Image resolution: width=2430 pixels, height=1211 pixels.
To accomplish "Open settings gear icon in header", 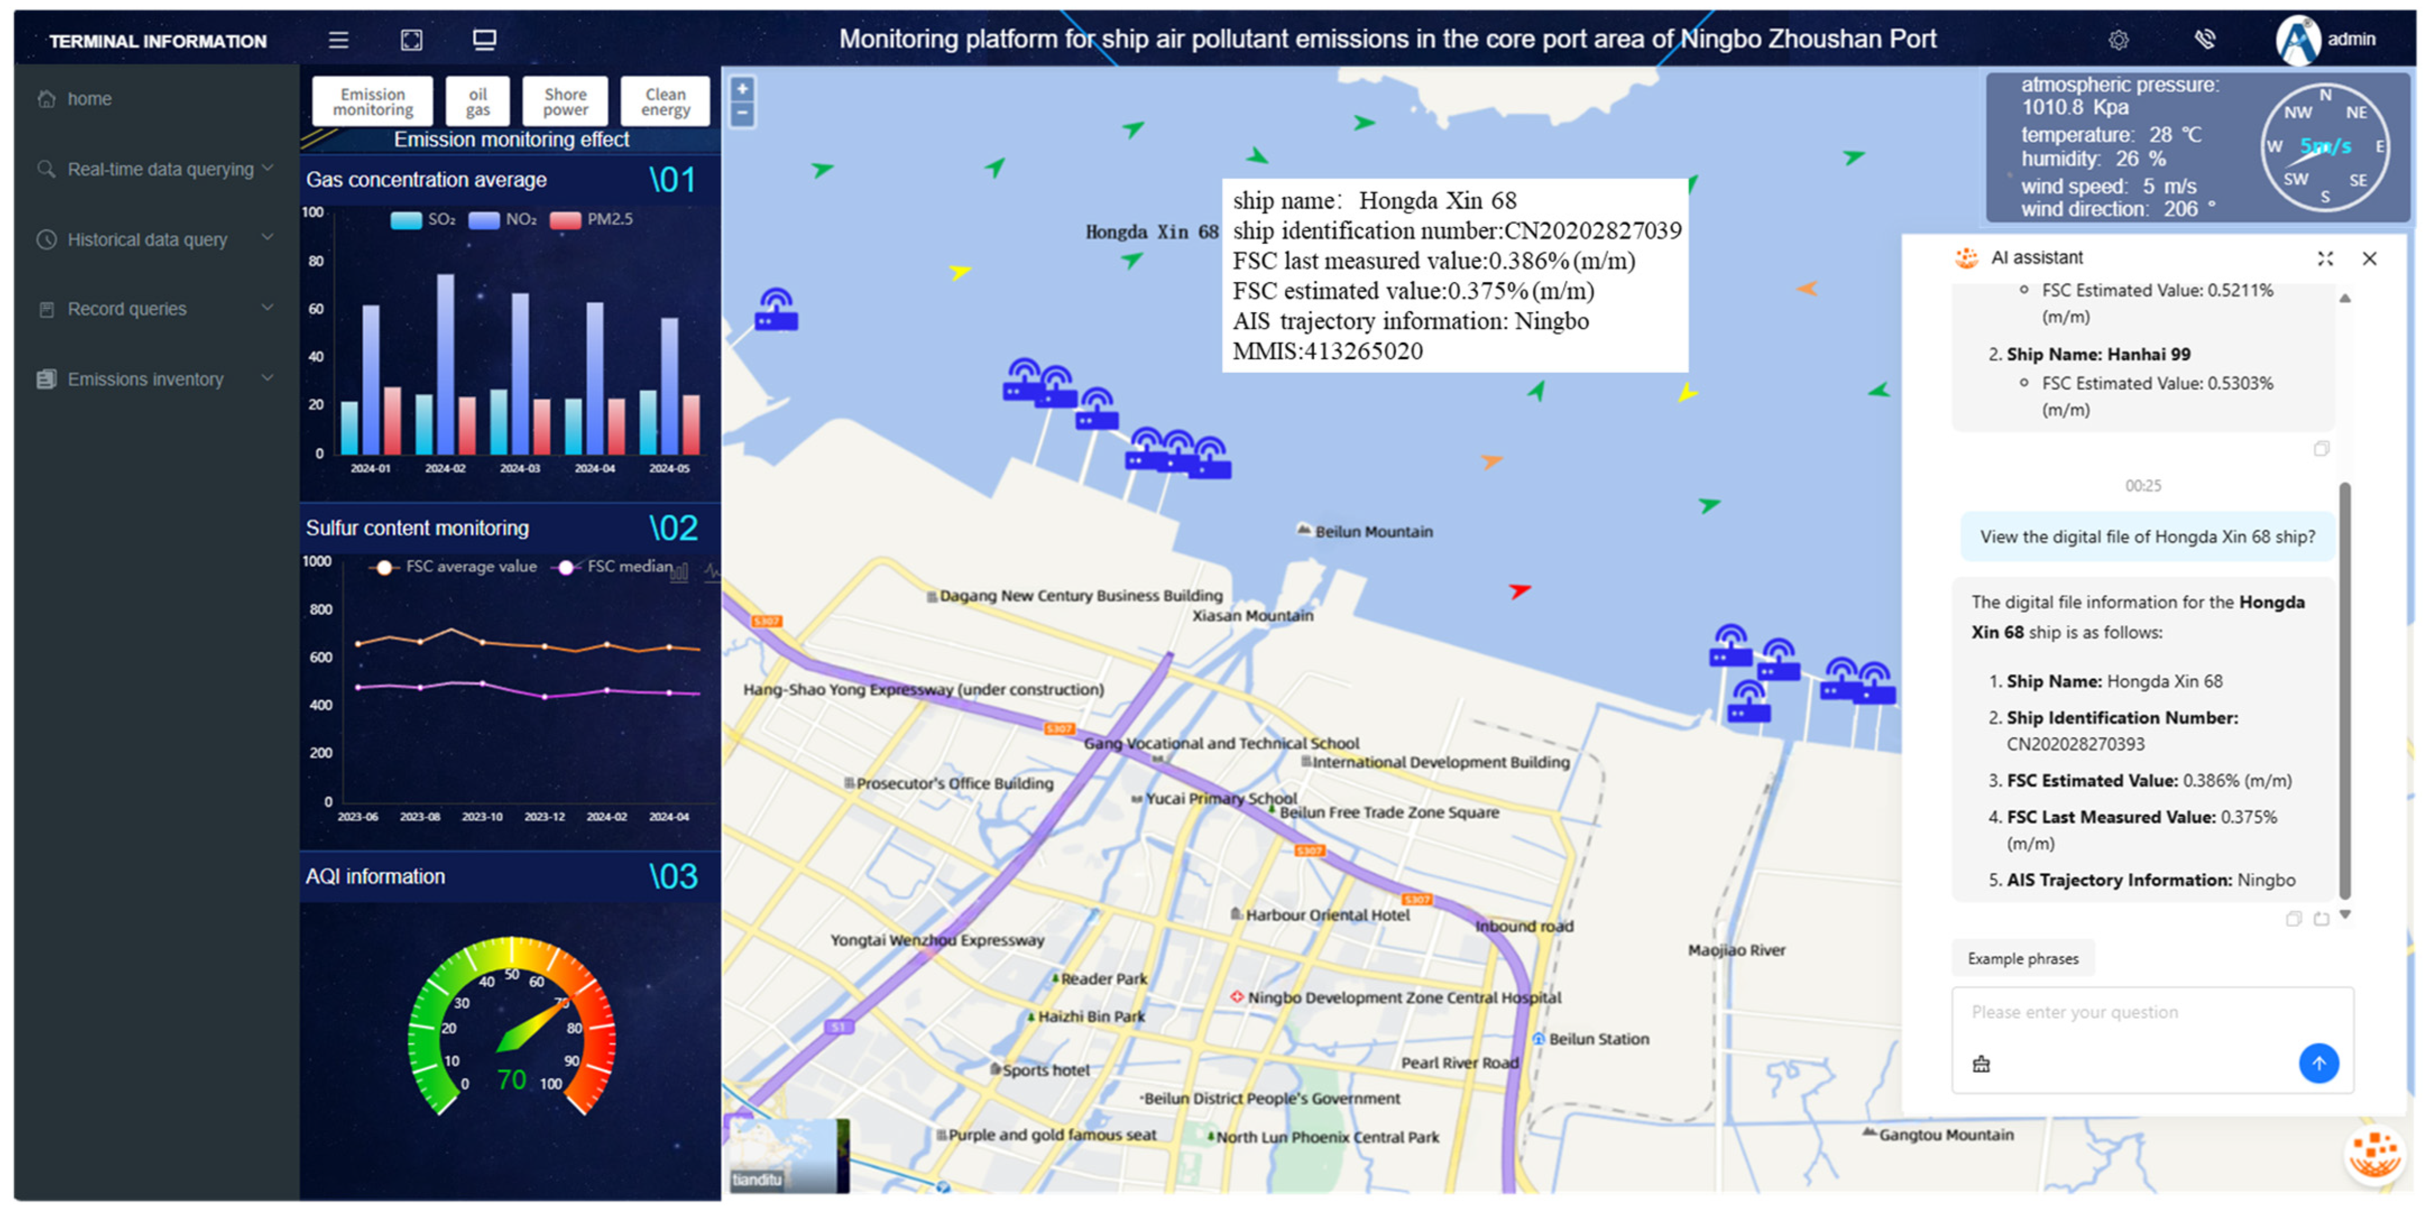I will pyautogui.click(x=2118, y=39).
